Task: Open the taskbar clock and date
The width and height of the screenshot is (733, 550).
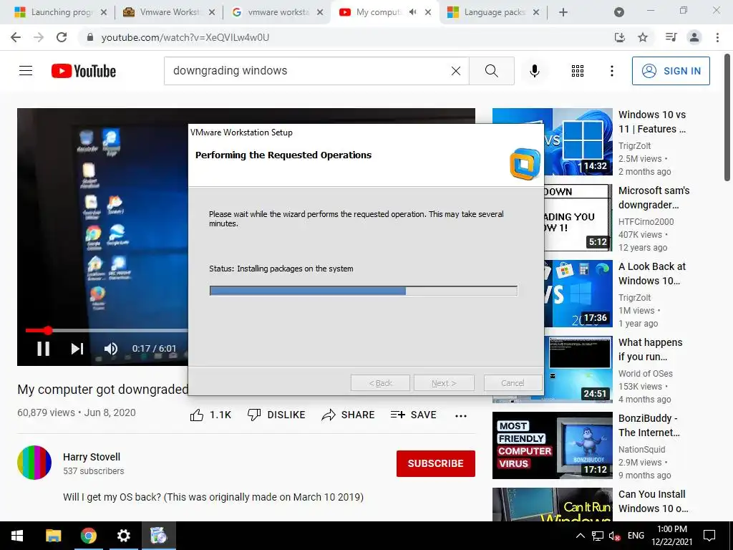Action: point(671,536)
